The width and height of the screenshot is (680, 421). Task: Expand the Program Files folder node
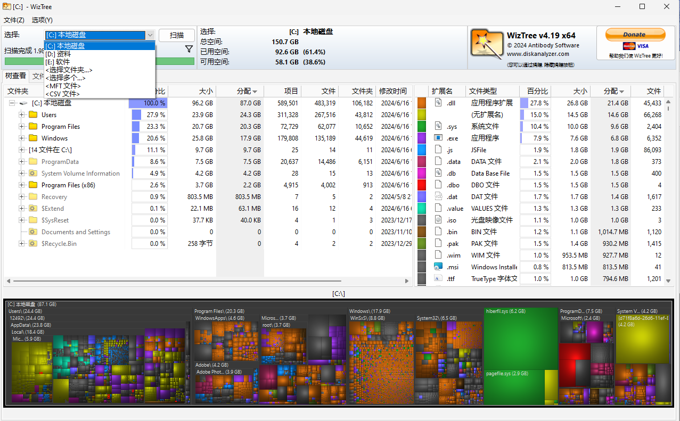22,127
